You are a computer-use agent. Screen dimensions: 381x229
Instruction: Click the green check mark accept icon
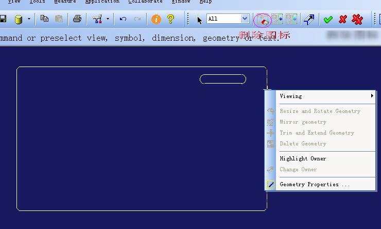(328, 20)
